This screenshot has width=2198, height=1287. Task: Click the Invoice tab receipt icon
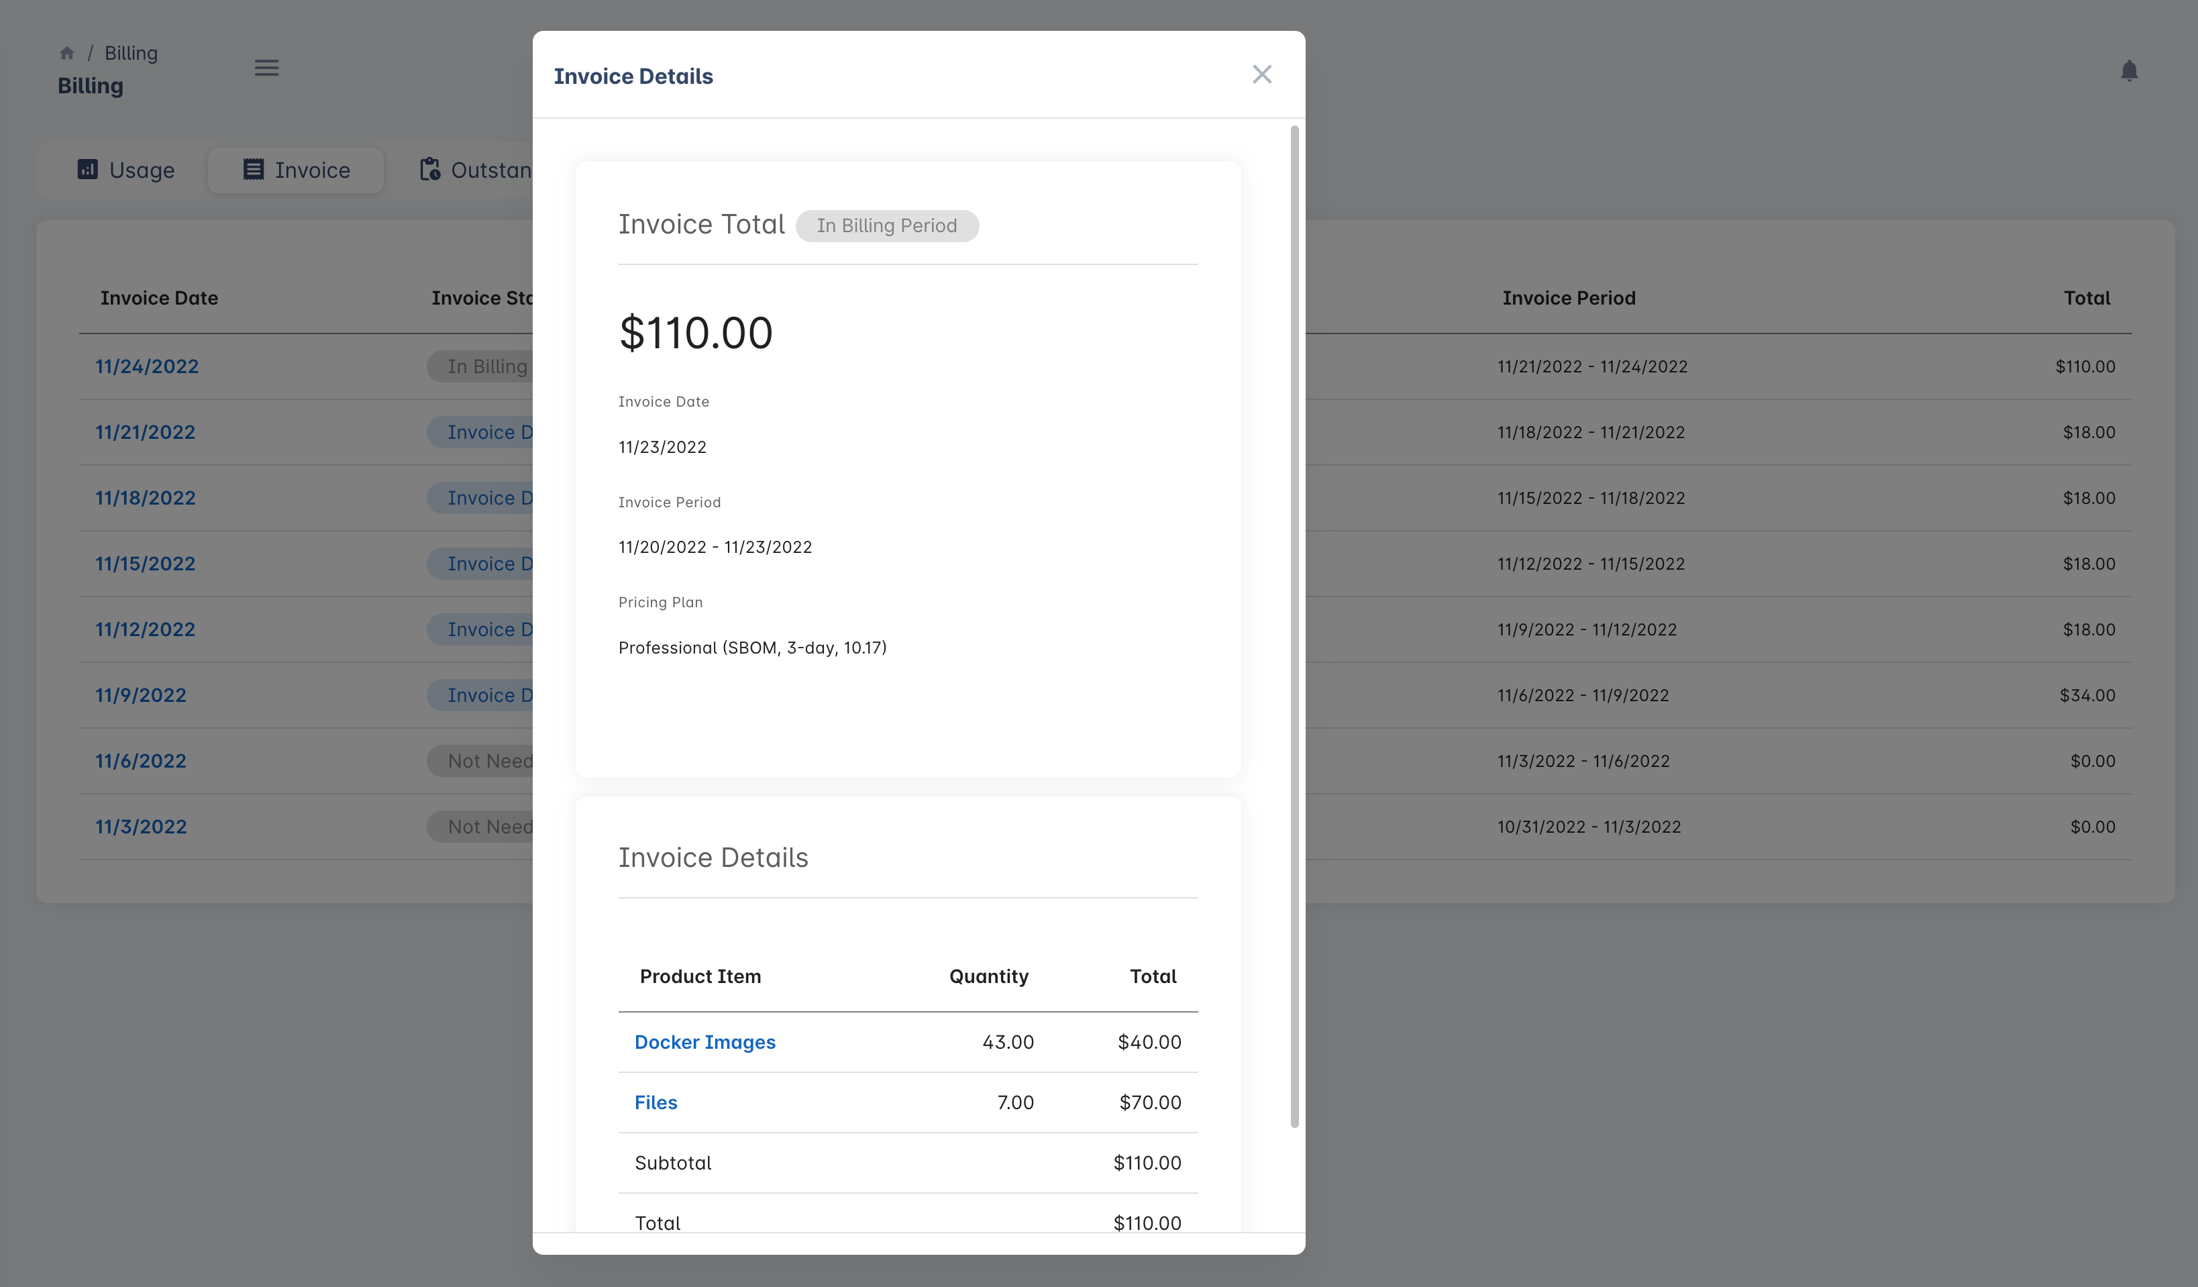[x=253, y=169]
